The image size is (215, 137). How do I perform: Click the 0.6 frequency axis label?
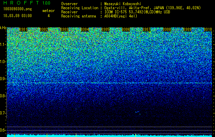pos(3,130)
